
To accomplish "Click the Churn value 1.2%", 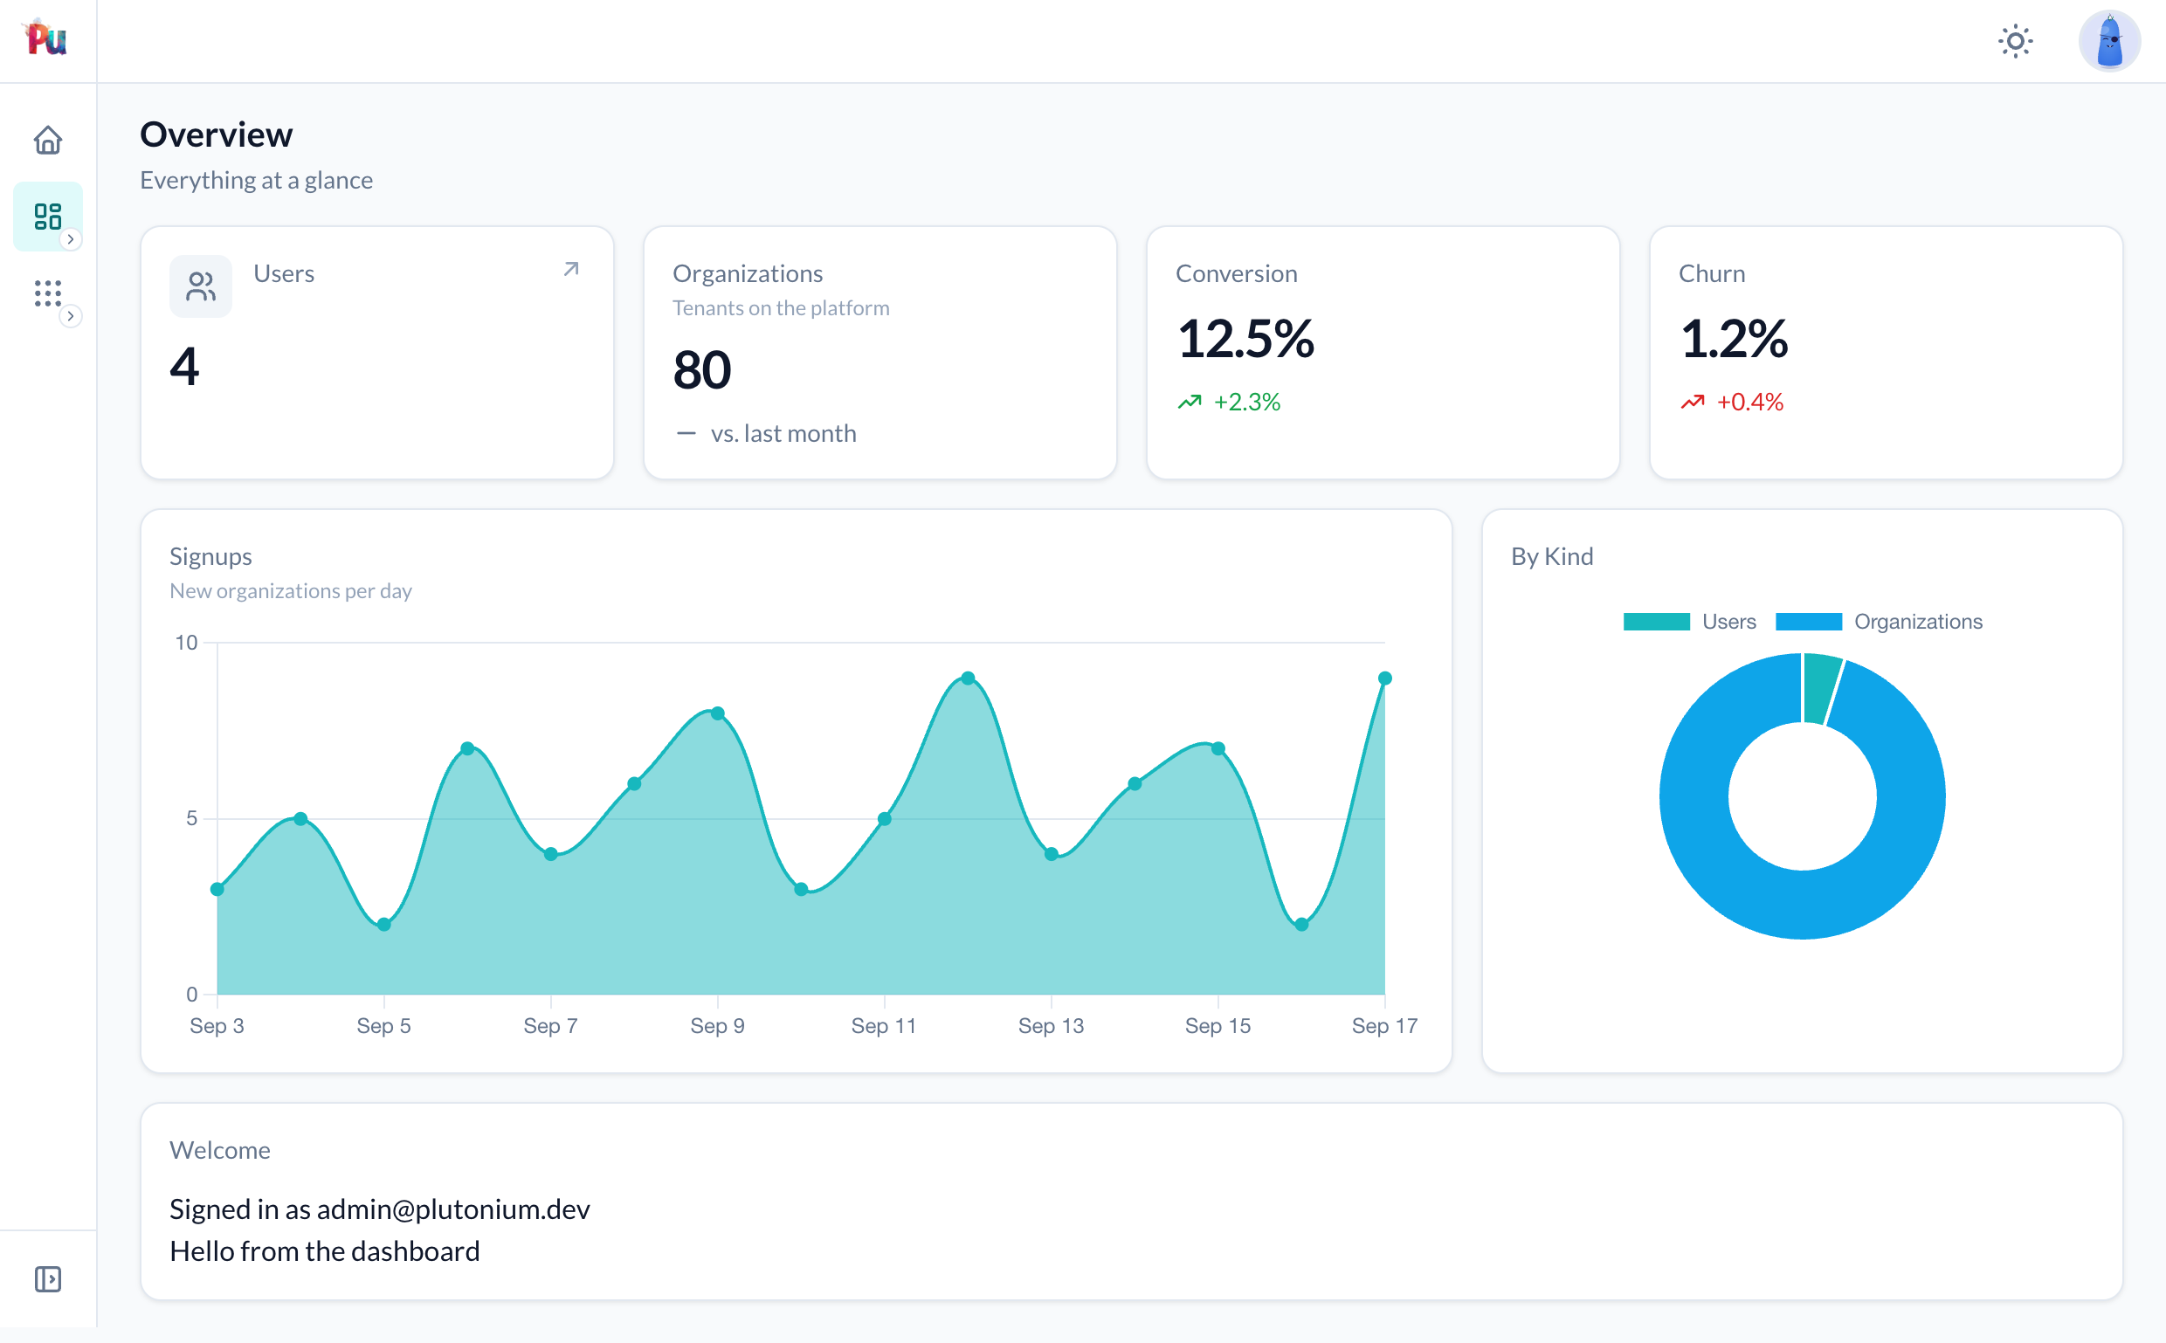I will 1734,340.
